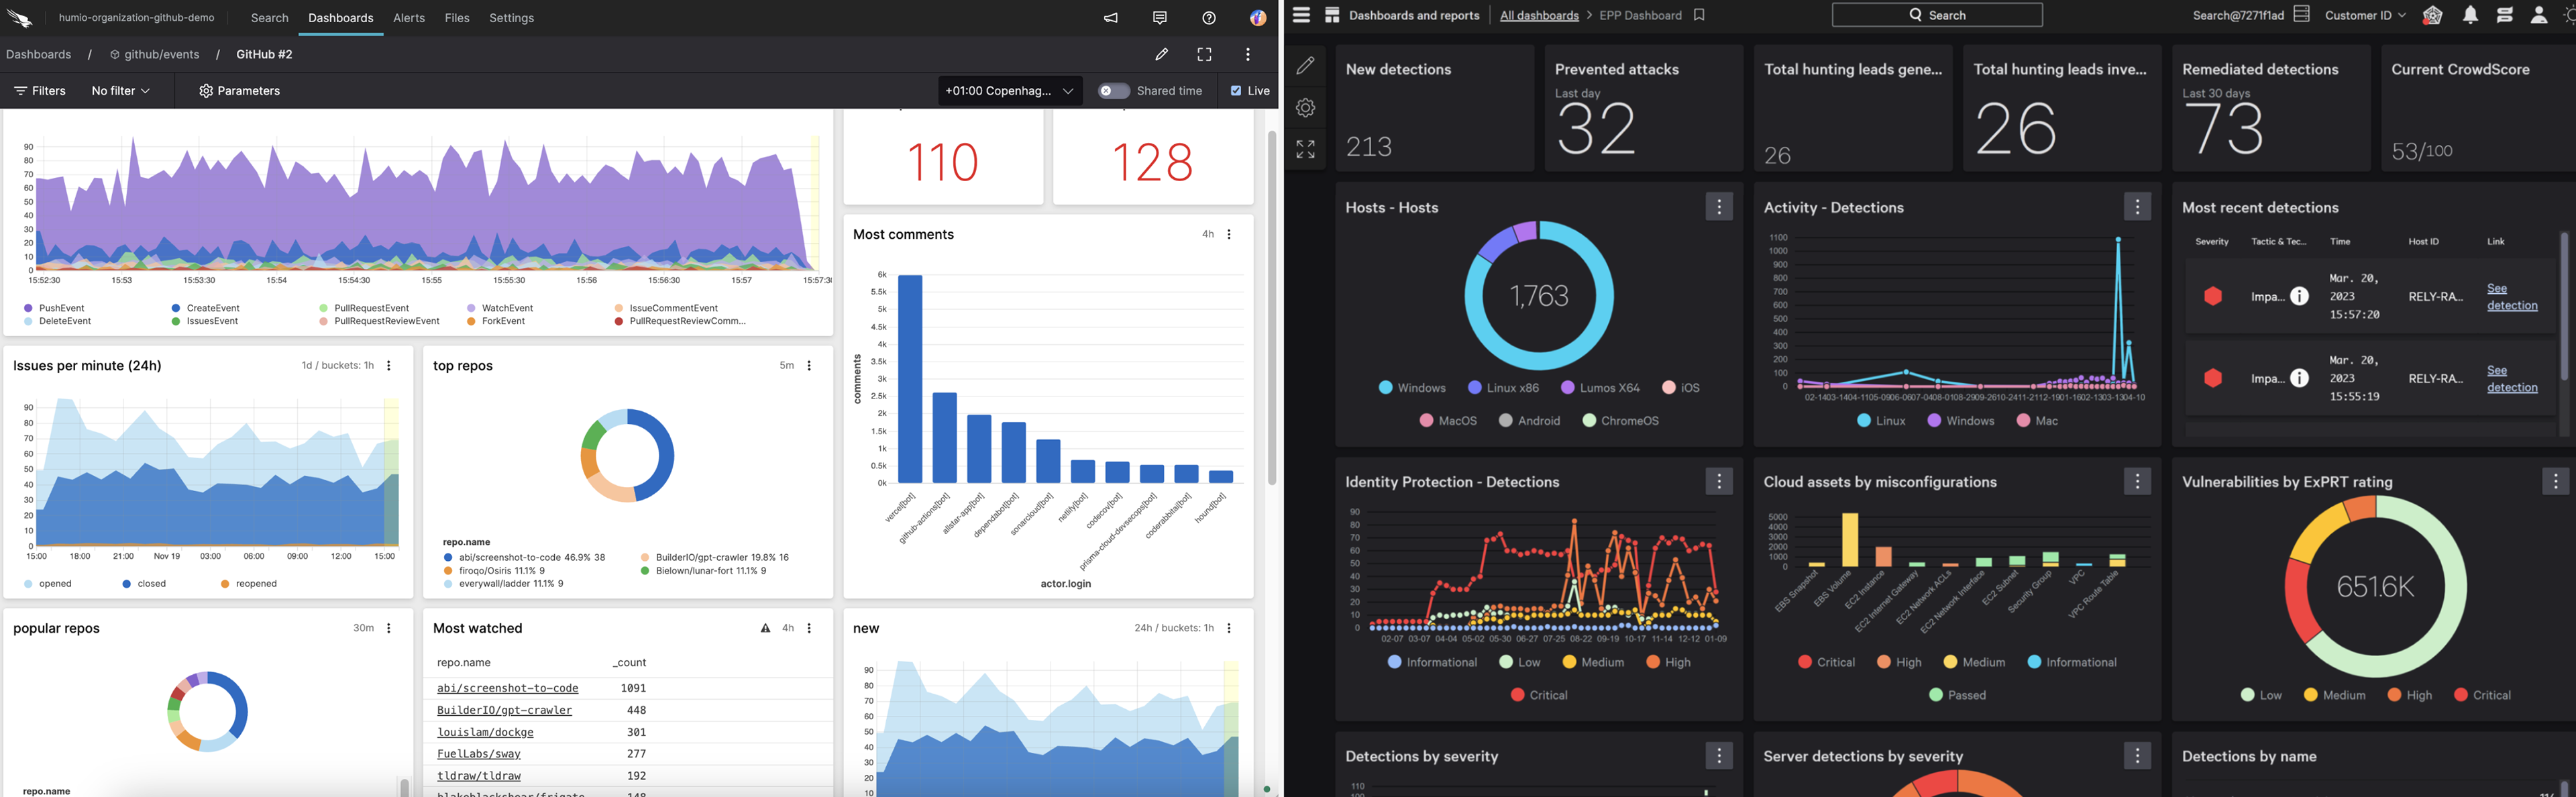Toggle Linux in Activity - Detections legend
The width and height of the screenshot is (2576, 797).
tap(1881, 420)
